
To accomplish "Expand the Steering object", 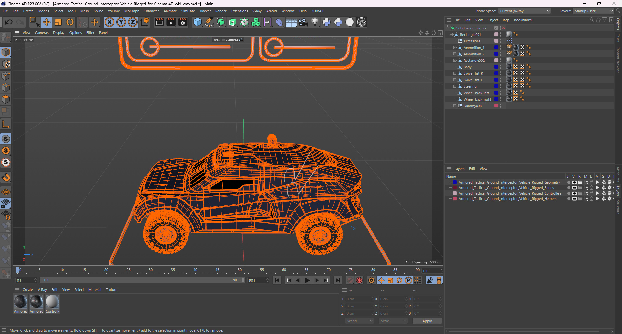I will [455, 86].
